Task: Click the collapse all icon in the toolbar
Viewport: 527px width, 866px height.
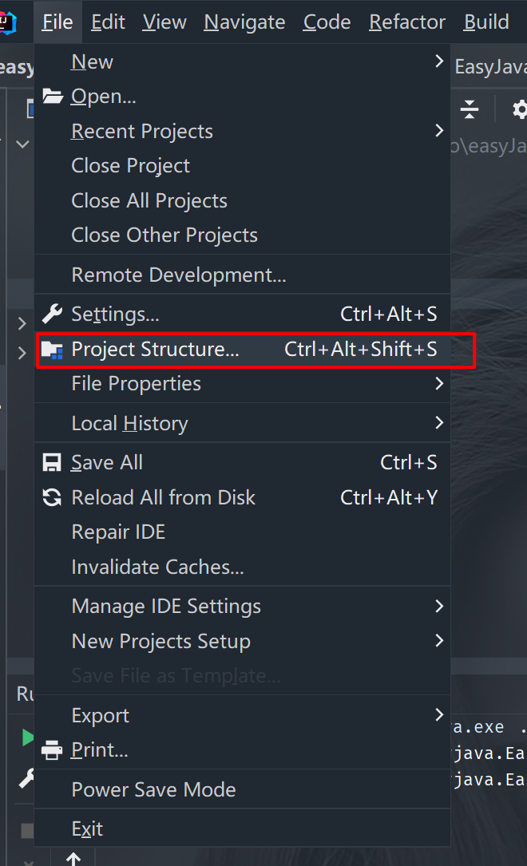Action: click(x=470, y=109)
